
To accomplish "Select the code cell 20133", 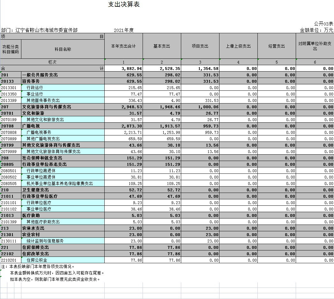I will 11,81.
